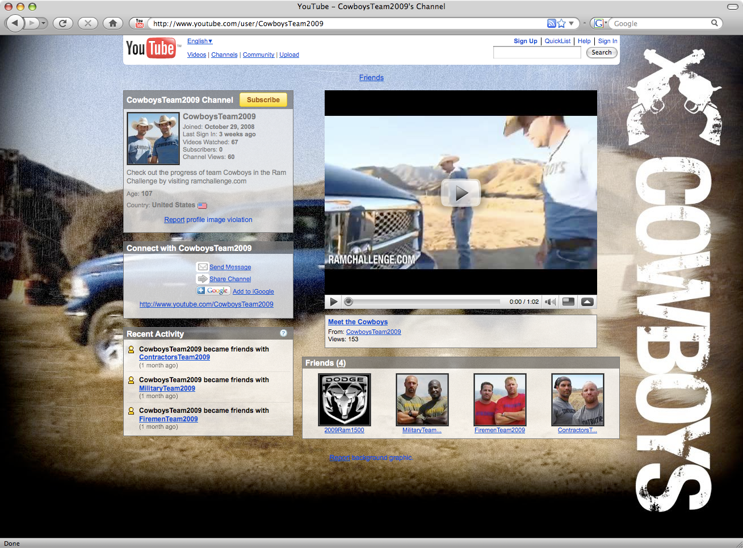Stop loading with the X toolbar button
743x548 pixels.
pyautogui.click(x=87, y=23)
